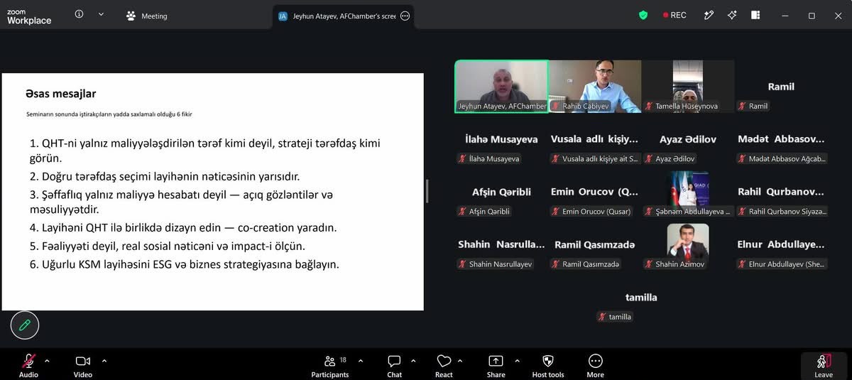Screen dimensions: 852x380
Task: Click muted mic icon on Afşin Qəribli label
Action: pyautogui.click(x=462, y=211)
